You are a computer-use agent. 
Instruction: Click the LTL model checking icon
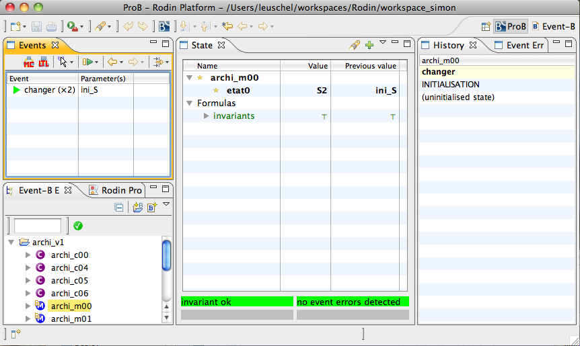43,62
